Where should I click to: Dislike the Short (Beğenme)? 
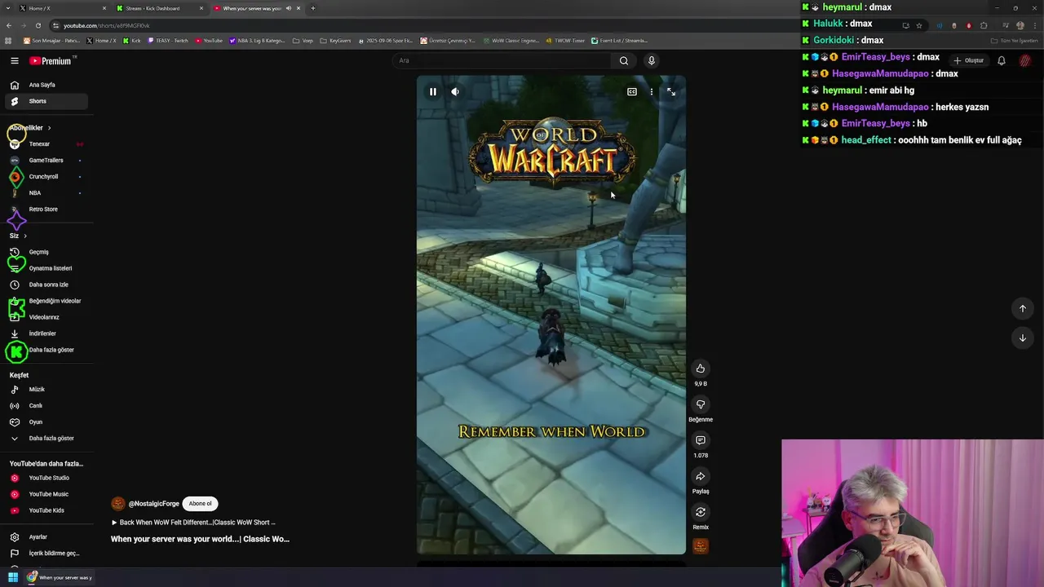(x=701, y=404)
